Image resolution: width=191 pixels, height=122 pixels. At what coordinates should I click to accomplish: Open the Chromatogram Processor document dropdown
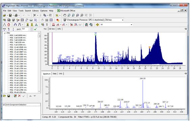122,20
